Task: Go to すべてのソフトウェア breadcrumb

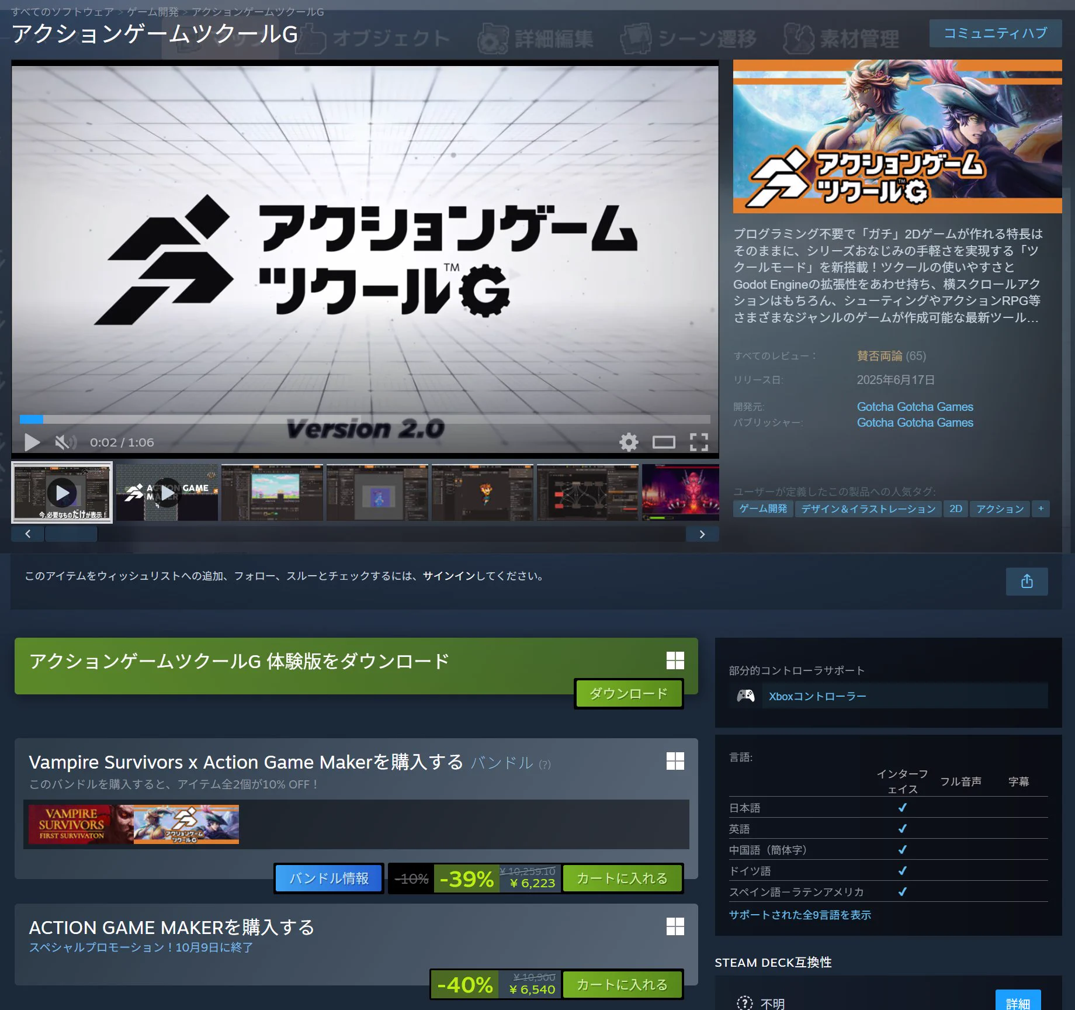Action: coord(63,12)
